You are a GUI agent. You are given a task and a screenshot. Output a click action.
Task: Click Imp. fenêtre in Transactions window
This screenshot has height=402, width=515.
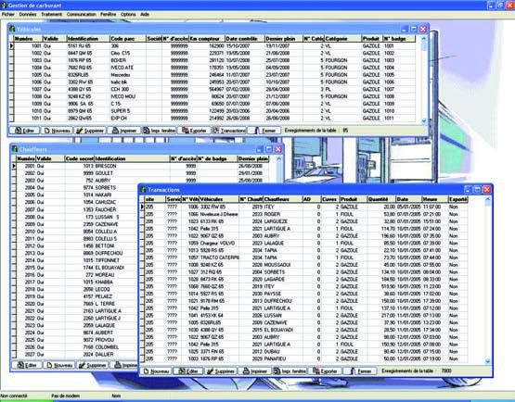[290, 371]
